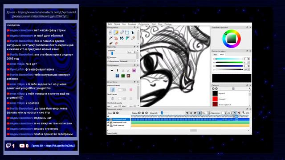Adjust the next frames count spinbox
The image size is (285, 160).
pyautogui.click(x=122, y=99)
